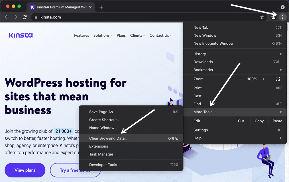Choose New Incognito Window

pos(213,44)
